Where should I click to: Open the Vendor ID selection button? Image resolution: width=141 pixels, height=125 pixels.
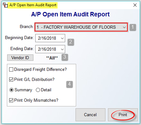click(20, 58)
